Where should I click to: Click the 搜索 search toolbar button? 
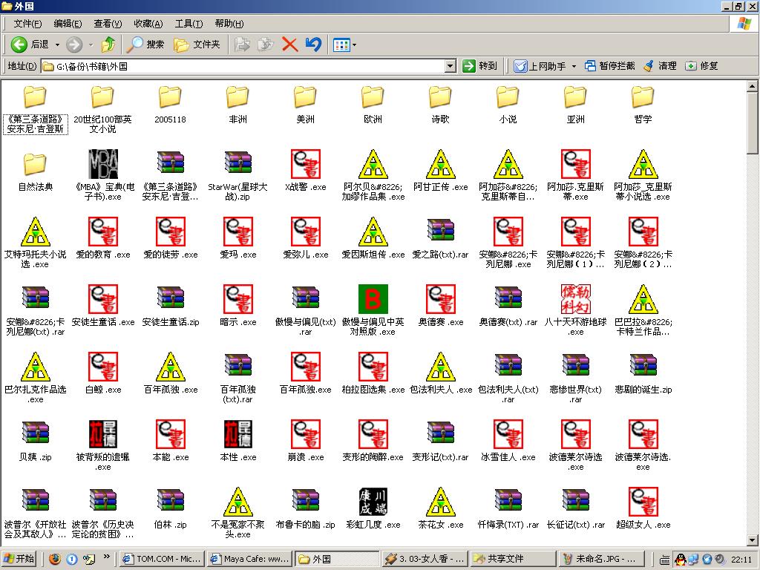coord(146,45)
